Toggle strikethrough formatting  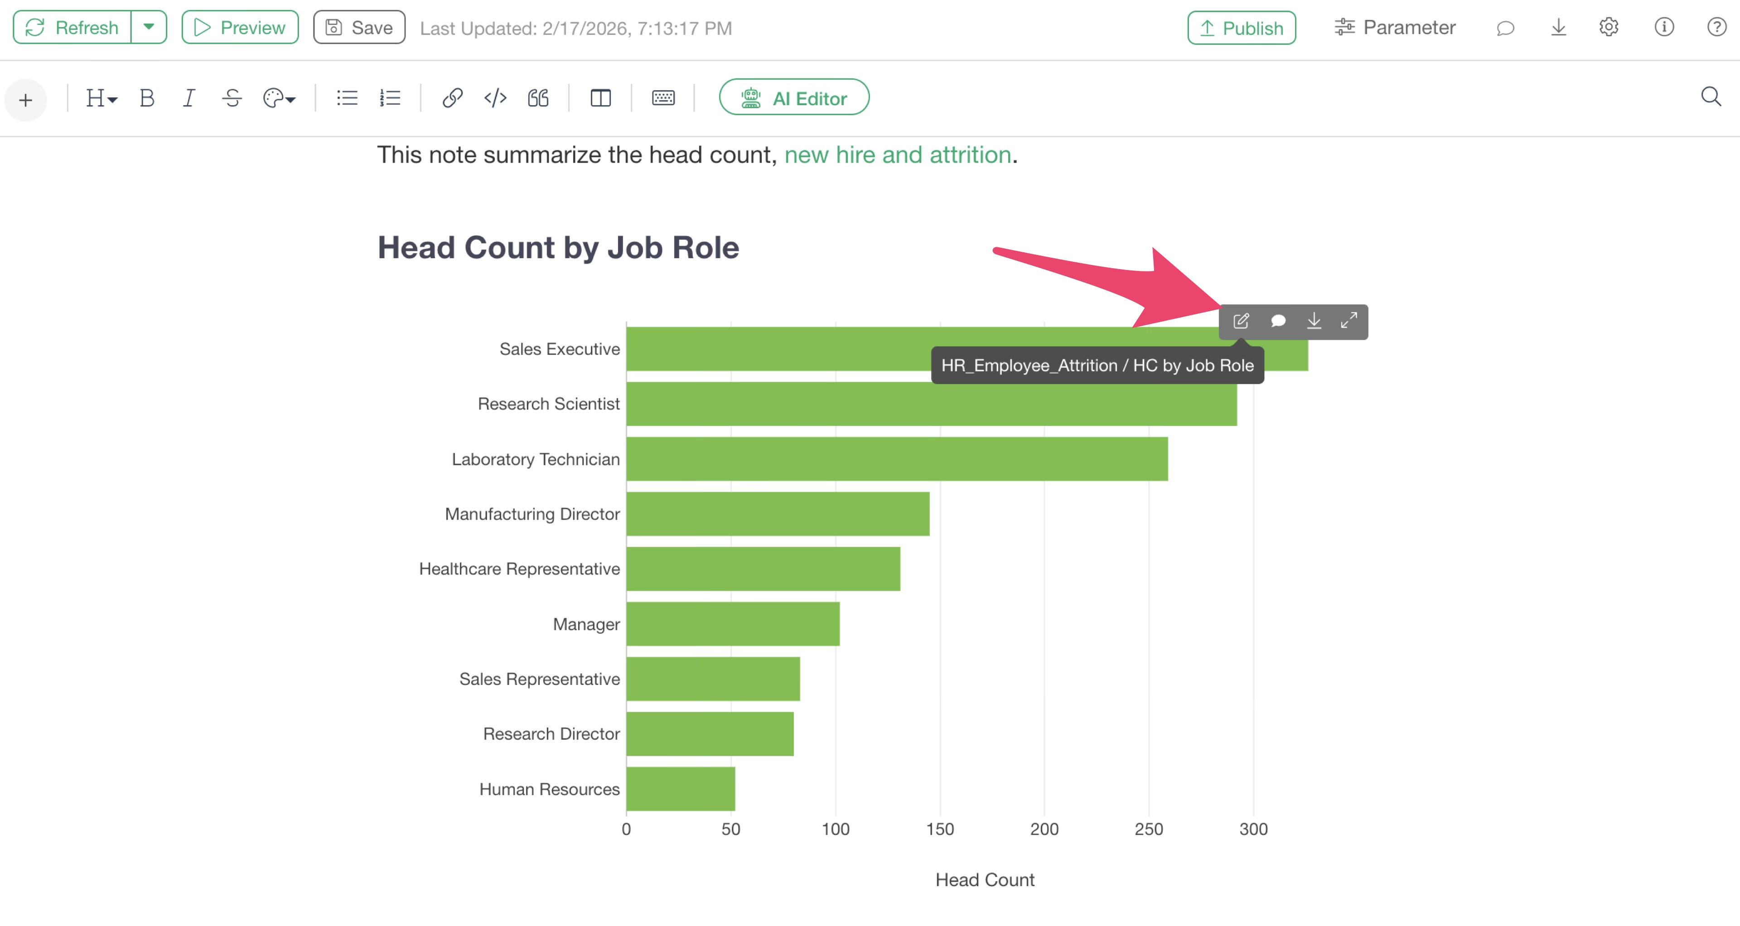pyautogui.click(x=232, y=99)
